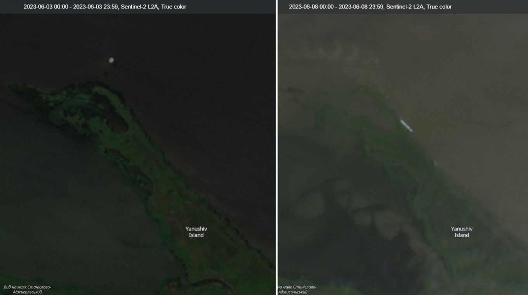Click Yanushiv Island label in right image
The height and width of the screenshot is (295, 528).
click(462, 232)
